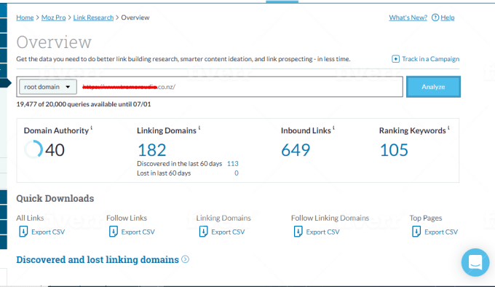Click the Overview breadcrumb text
This screenshot has height=287, width=495.
[135, 17]
